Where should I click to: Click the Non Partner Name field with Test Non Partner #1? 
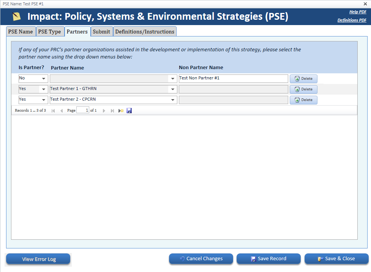(233, 79)
